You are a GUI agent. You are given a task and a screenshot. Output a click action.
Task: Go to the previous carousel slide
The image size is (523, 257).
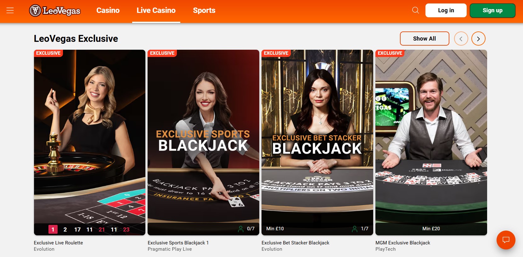point(461,39)
